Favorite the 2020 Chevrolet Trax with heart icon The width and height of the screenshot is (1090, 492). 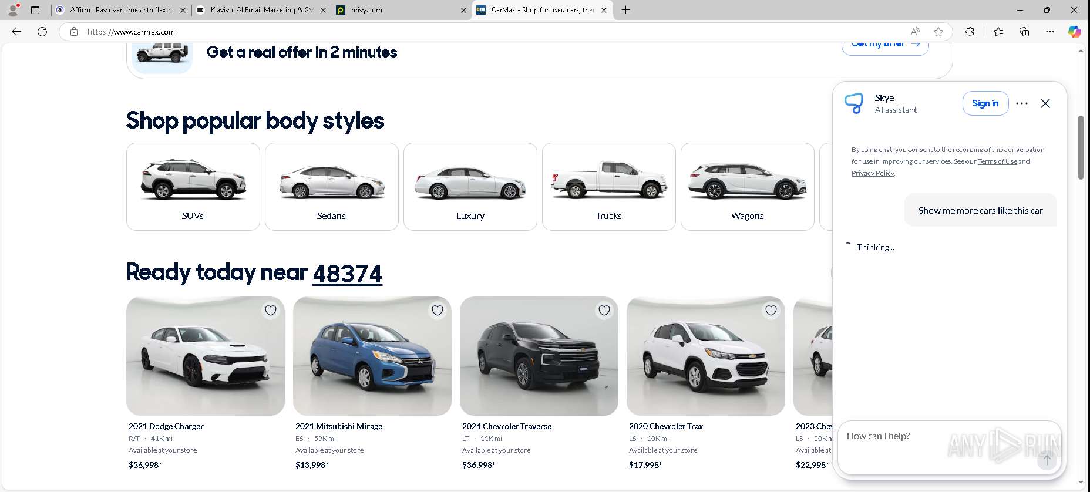coord(771,311)
